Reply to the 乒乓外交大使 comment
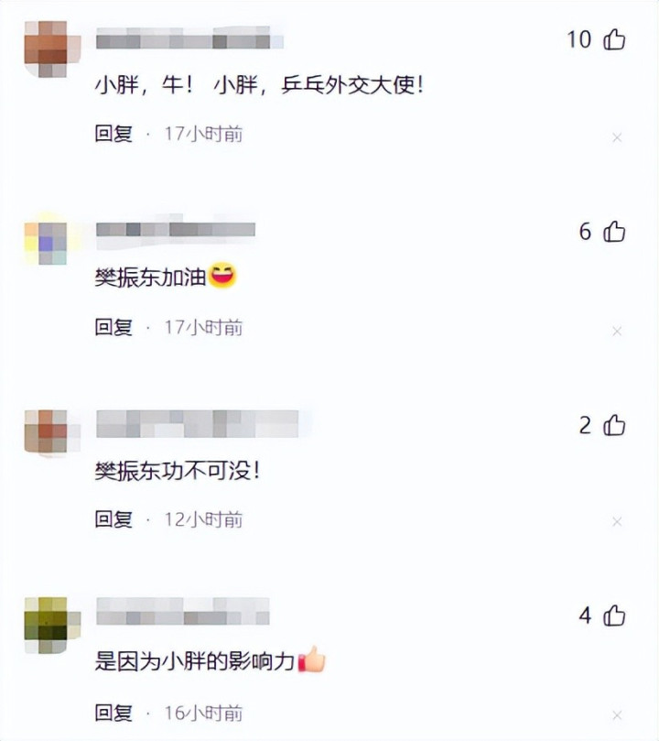 click(x=113, y=134)
